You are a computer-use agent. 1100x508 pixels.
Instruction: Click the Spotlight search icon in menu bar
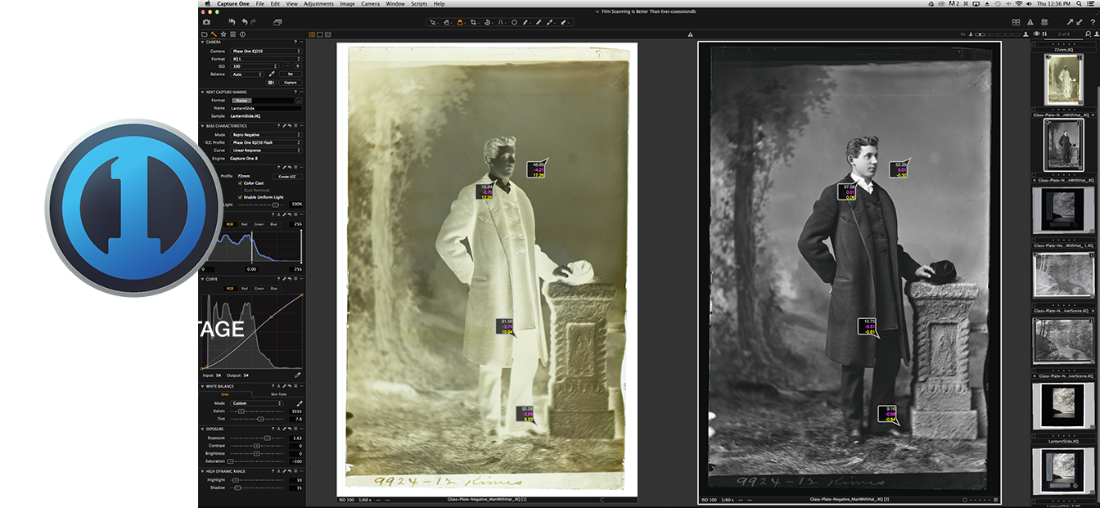pyautogui.click(x=1080, y=4)
